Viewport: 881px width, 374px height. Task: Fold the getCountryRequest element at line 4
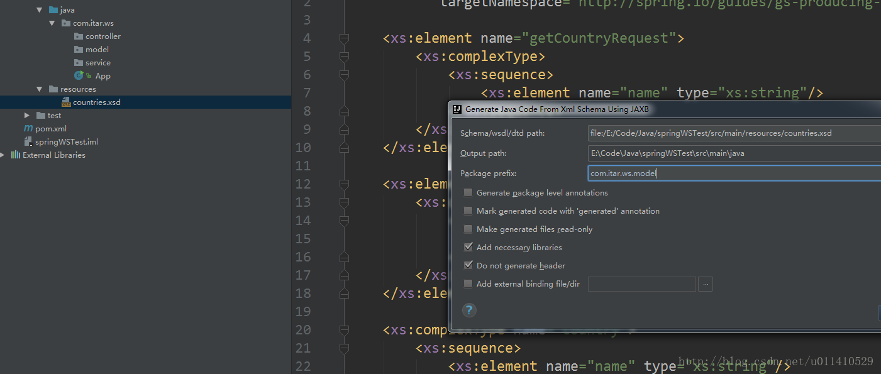pyautogui.click(x=344, y=38)
